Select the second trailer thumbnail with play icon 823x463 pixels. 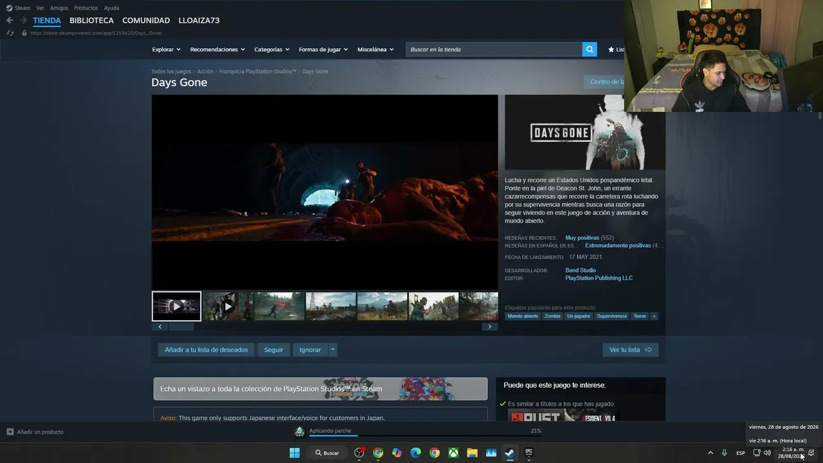[x=228, y=306]
